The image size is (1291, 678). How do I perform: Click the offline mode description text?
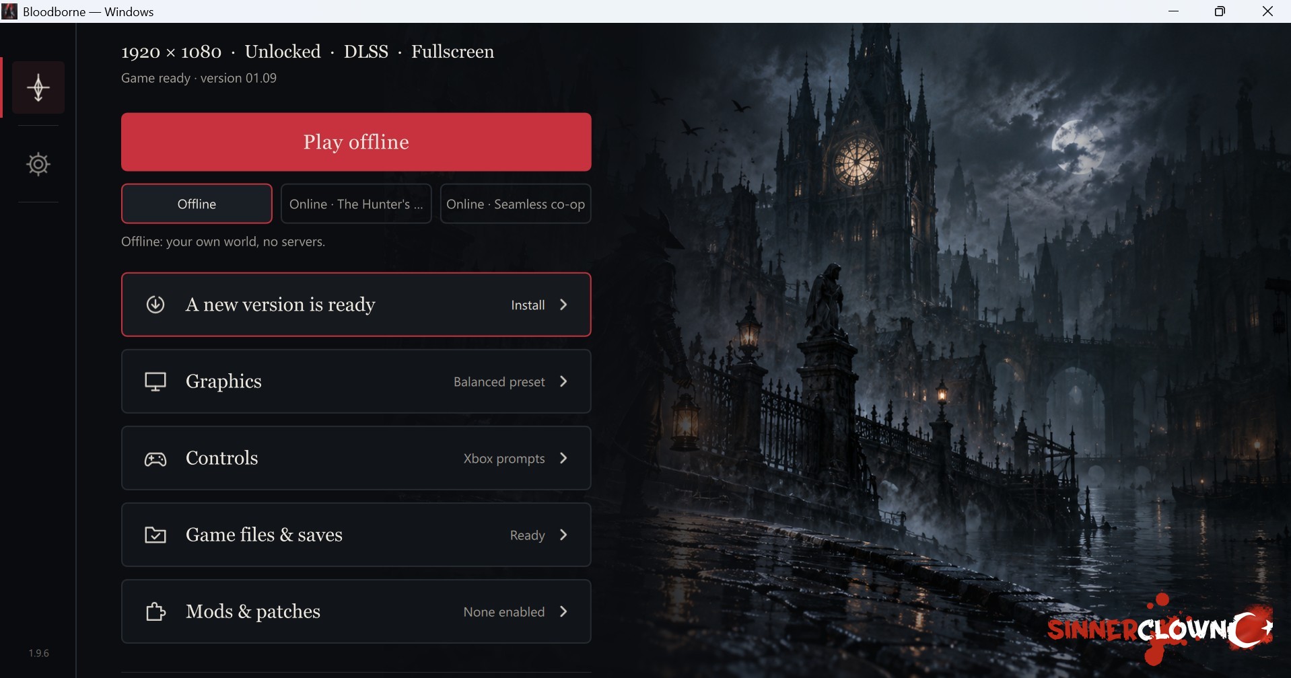223,242
